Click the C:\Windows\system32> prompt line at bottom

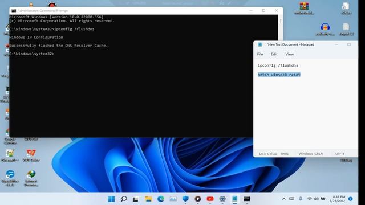click(32, 54)
